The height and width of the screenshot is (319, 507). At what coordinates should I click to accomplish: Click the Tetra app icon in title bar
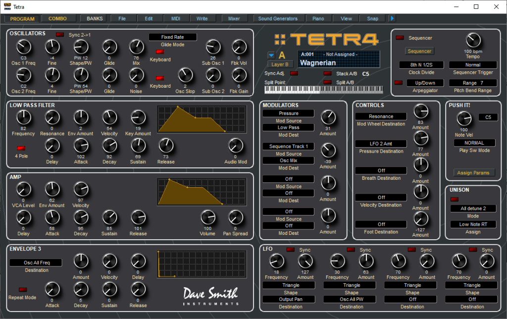(x=7, y=6)
